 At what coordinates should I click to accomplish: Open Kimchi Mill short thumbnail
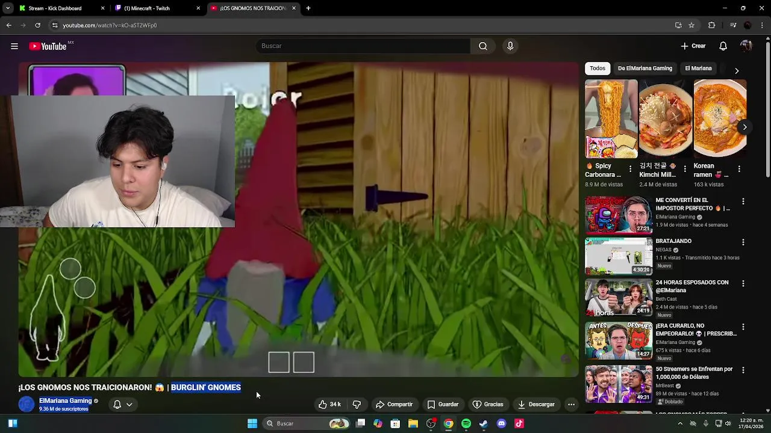(666, 118)
